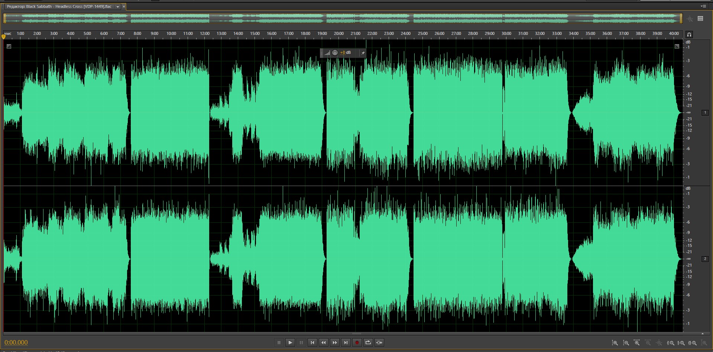
Task: Click the +0 dB gain knob in the HUD
Action: click(335, 53)
